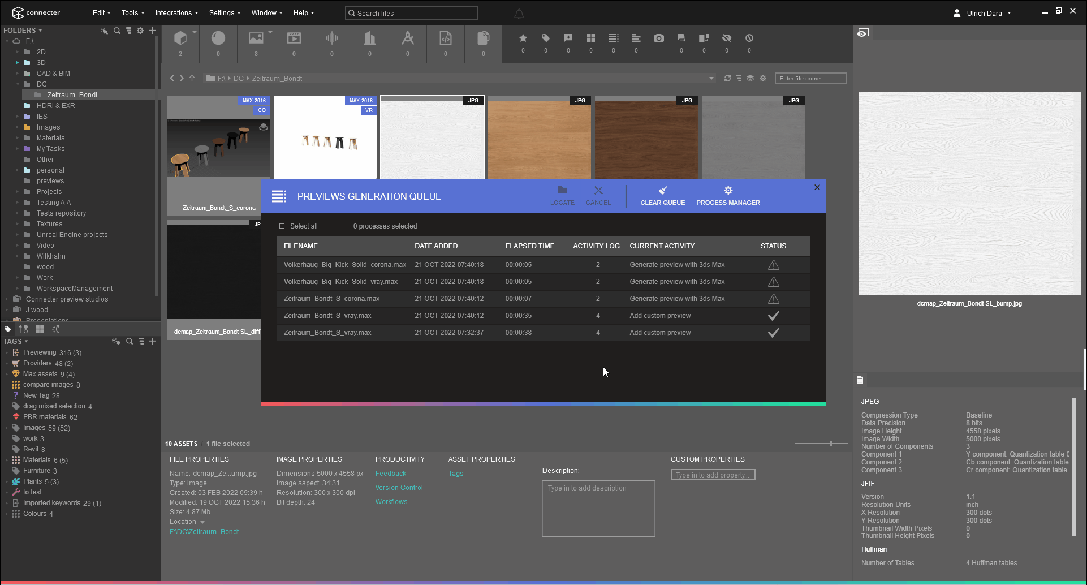Viewport: 1087px width, 585px height.
Task: Adjust the thumbnail size slider
Action: tap(830, 444)
